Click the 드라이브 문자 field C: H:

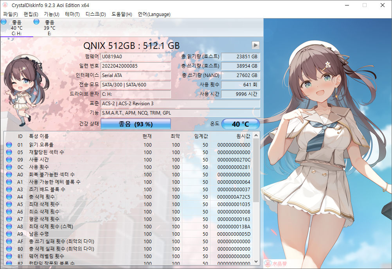coord(136,94)
